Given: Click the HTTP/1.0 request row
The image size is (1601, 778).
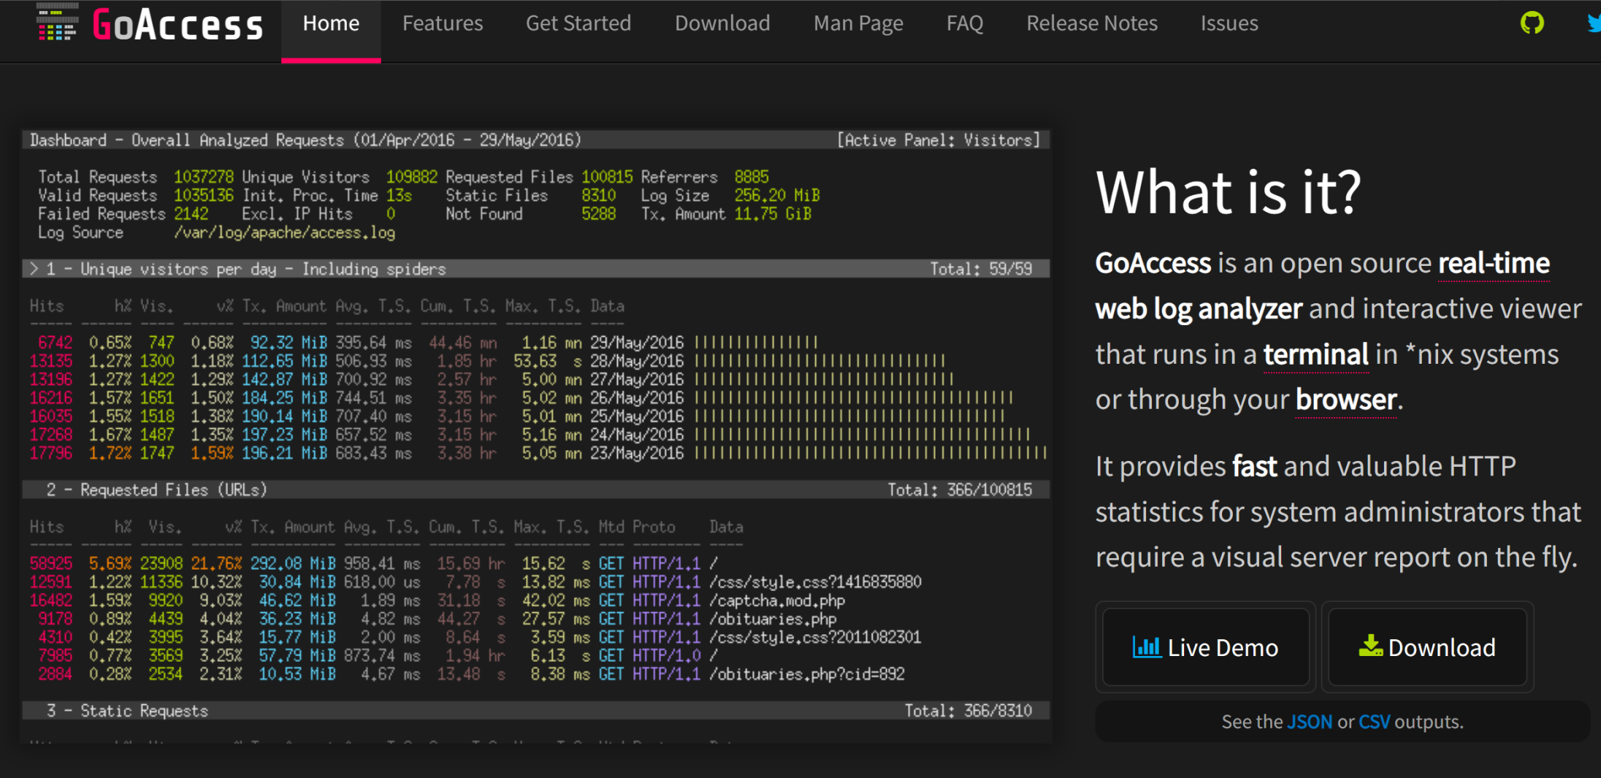Looking at the screenshot, I should point(374,656).
